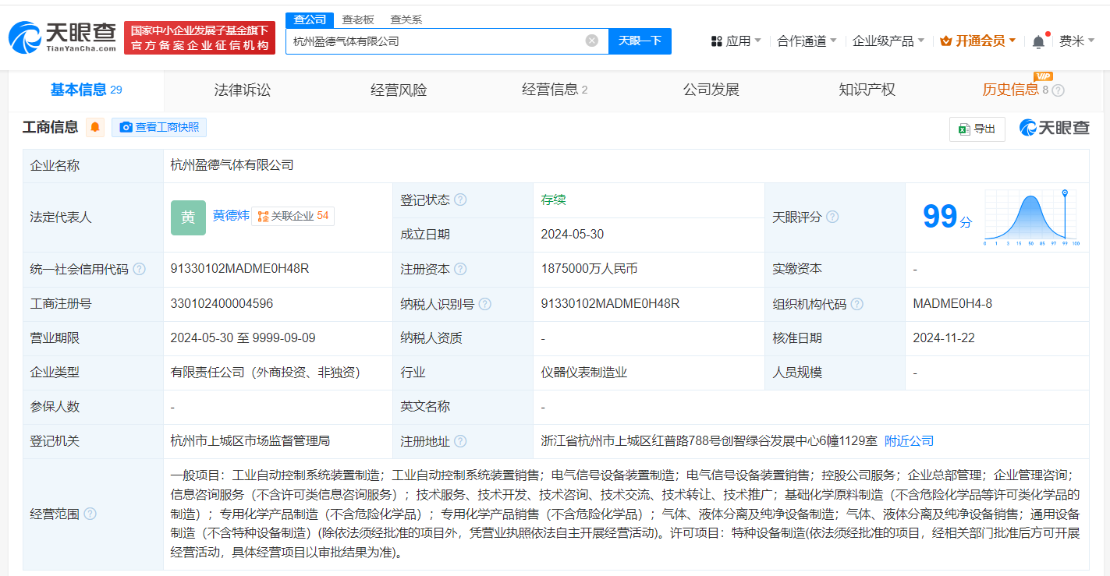Click the 导出 export button
Image resolution: width=1110 pixels, height=576 pixels.
tap(977, 129)
